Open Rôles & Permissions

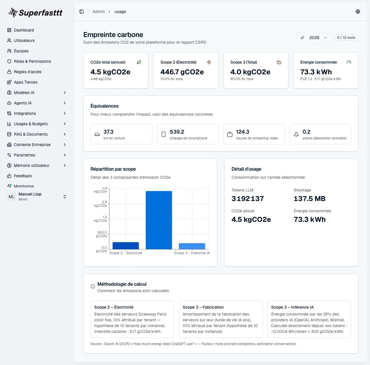point(37,61)
